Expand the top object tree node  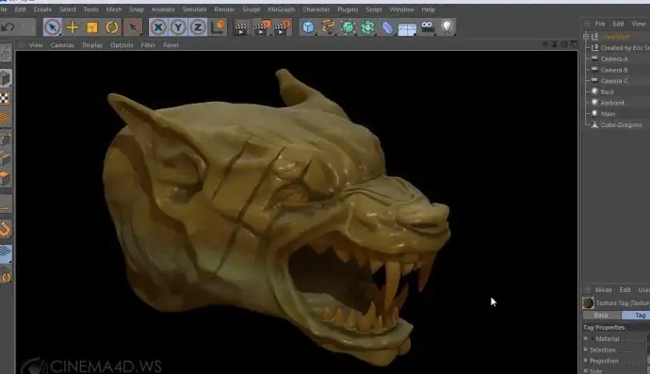click(x=586, y=37)
